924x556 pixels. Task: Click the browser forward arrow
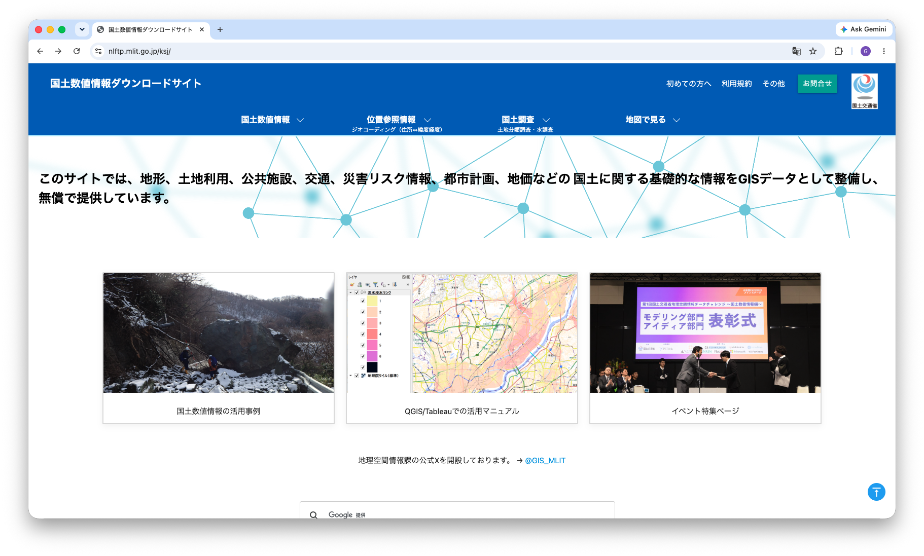point(58,51)
